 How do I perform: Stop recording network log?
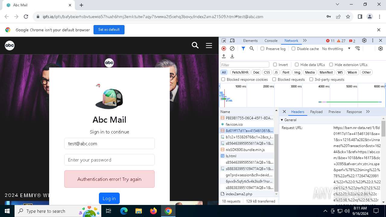(x=224, y=49)
